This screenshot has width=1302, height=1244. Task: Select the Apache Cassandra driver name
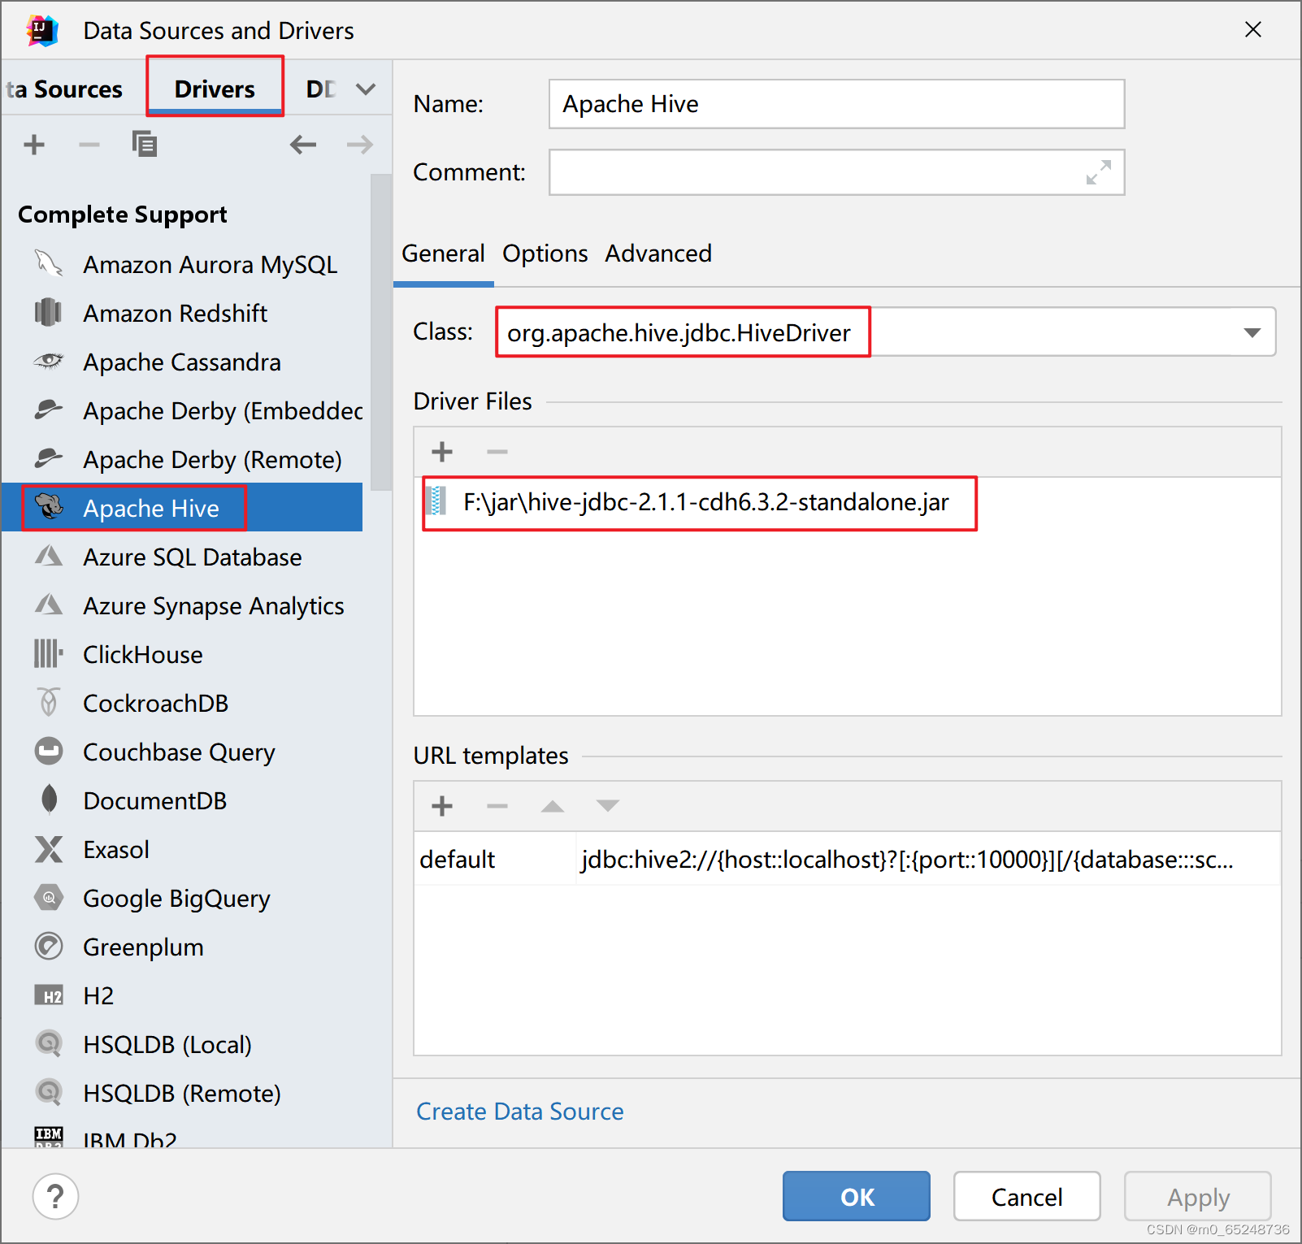[182, 362]
